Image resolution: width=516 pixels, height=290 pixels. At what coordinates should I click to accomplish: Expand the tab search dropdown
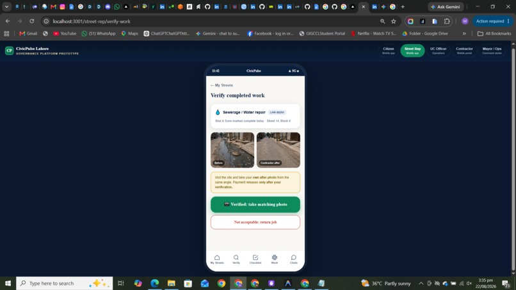tap(6, 6)
